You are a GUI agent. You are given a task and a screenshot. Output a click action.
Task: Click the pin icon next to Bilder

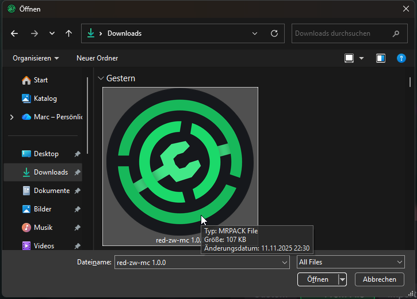click(78, 209)
